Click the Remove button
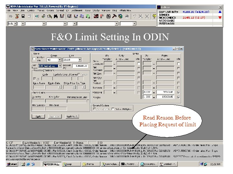The height and width of the screenshot is (174, 233). click(55, 116)
